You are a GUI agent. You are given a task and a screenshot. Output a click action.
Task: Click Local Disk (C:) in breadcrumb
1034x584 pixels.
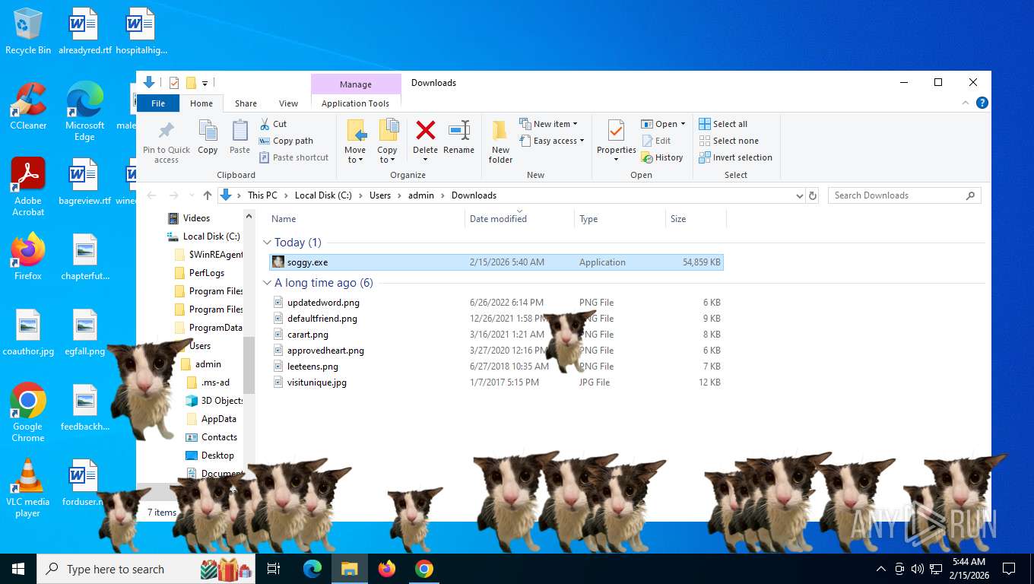coord(323,195)
